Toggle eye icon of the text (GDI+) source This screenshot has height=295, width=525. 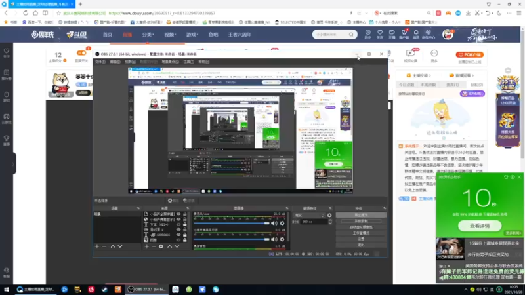click(x=178, y=224)
